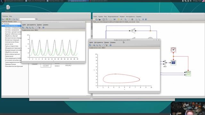Open Корзина trash desktop icon
Image resolution: width=205 pixels, height=115 pixels.
click(x=8, y=8)
